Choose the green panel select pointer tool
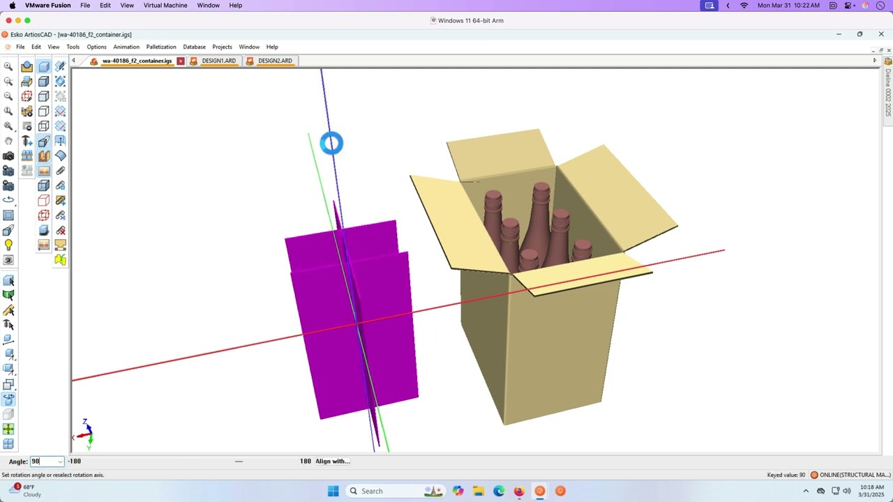 click(x=8, y=295)
